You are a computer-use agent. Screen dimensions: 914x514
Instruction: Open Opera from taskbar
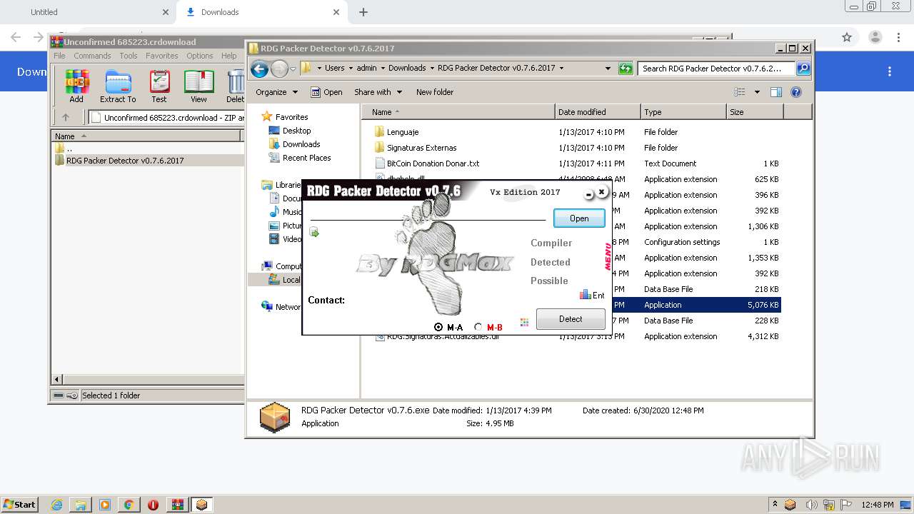(x=153, y=505)
